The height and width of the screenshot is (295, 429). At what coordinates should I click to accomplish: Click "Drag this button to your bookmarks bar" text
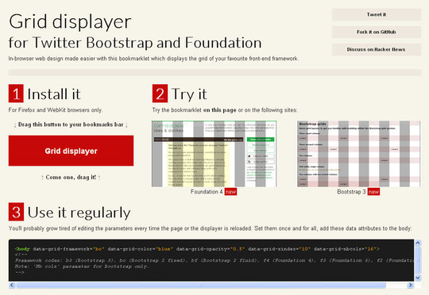71,125
